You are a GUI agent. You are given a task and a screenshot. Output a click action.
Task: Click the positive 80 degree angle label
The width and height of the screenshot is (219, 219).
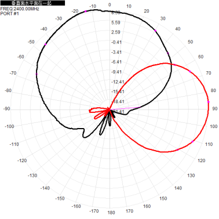tap(213, 90)
